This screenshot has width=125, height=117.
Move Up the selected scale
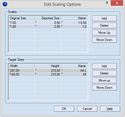point(104,33)
